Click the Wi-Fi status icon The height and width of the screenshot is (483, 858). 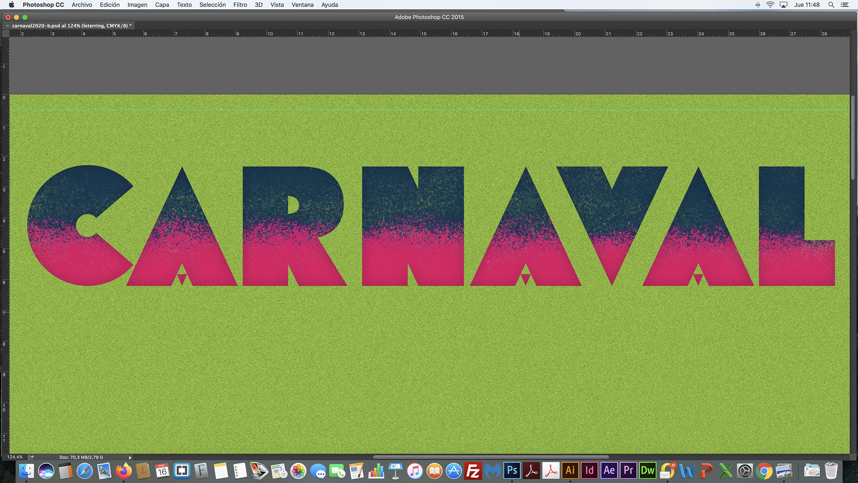coord(770,5)
